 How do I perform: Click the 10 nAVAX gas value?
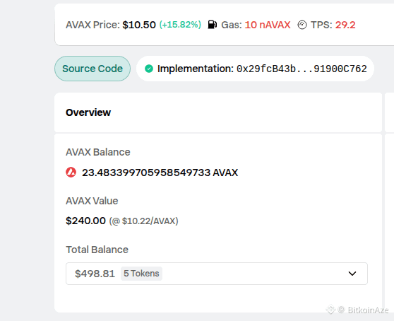point(268,25)
